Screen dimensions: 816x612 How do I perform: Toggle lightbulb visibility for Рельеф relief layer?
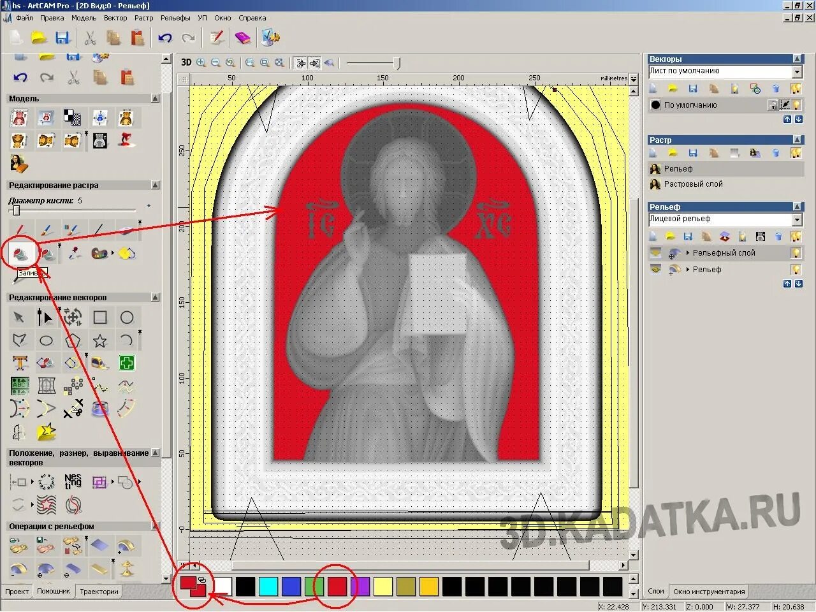click(796, 270)
